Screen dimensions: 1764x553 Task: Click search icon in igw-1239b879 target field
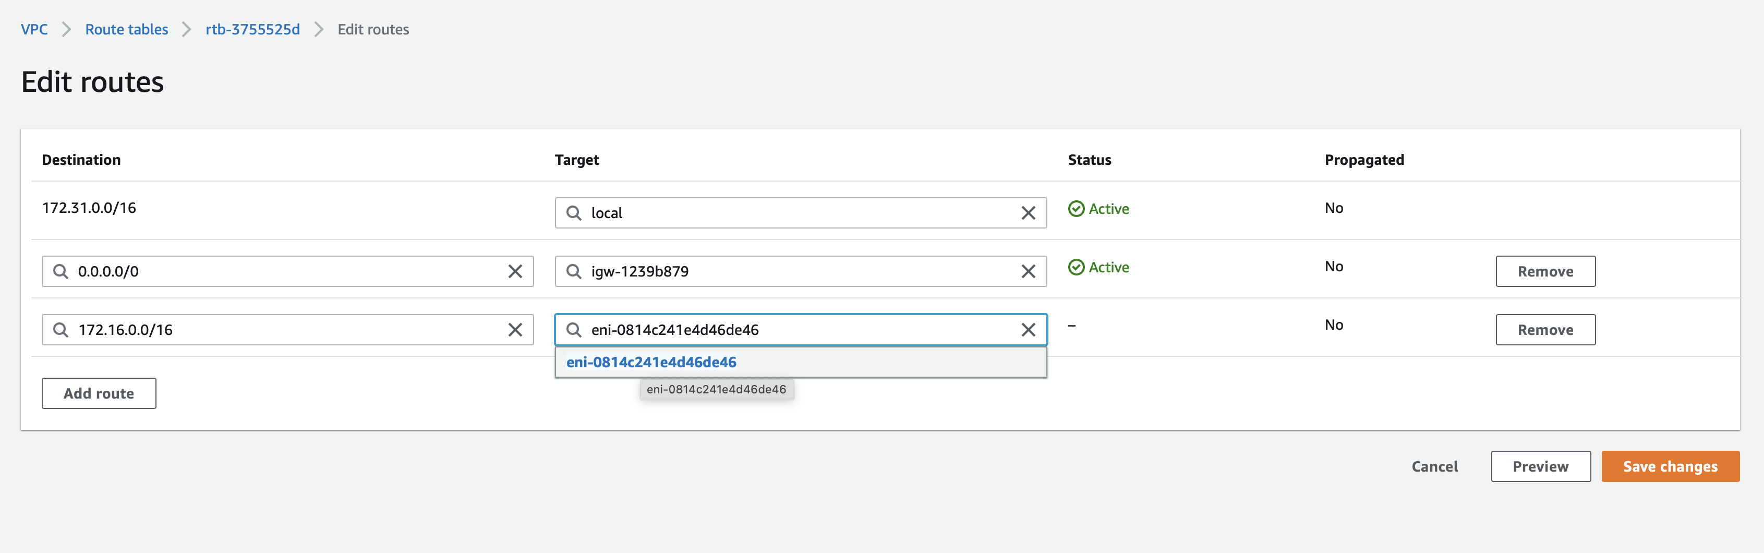tap(574, 271)
